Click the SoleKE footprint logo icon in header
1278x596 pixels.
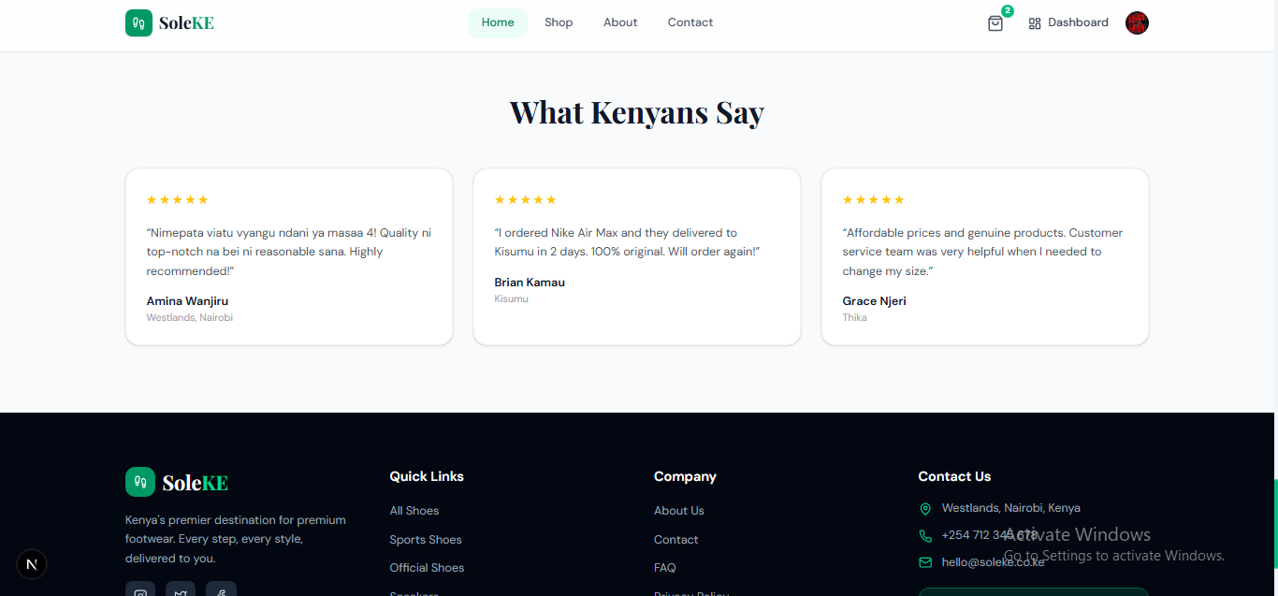(138, 22)
